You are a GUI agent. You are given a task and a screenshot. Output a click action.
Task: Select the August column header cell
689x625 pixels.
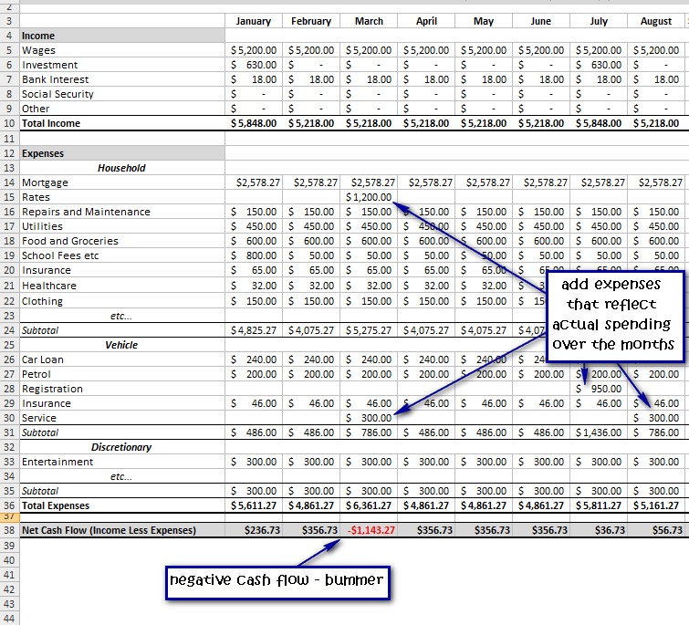click(656, 21)
